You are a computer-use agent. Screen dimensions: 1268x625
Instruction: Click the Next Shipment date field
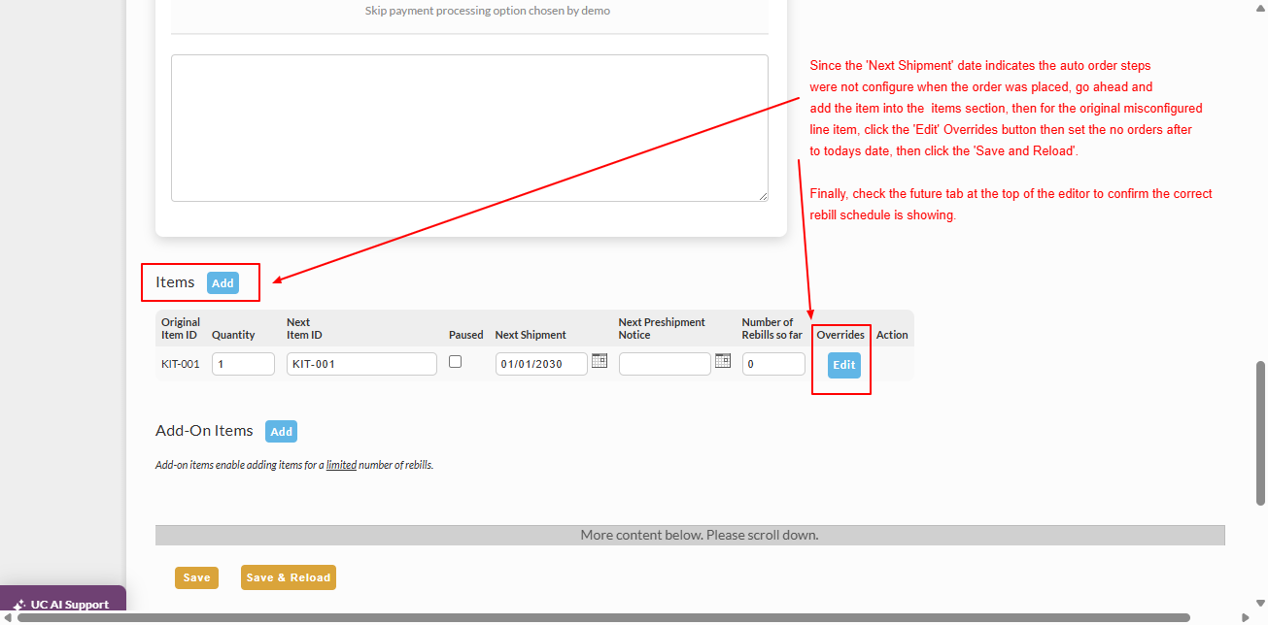(541, 364)
